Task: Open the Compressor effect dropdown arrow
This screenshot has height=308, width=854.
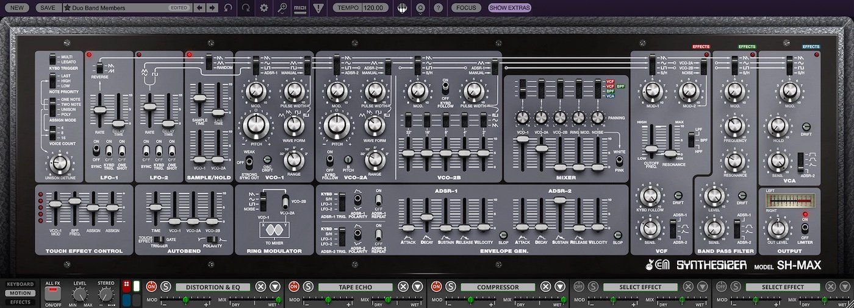Action: point(559,287)
